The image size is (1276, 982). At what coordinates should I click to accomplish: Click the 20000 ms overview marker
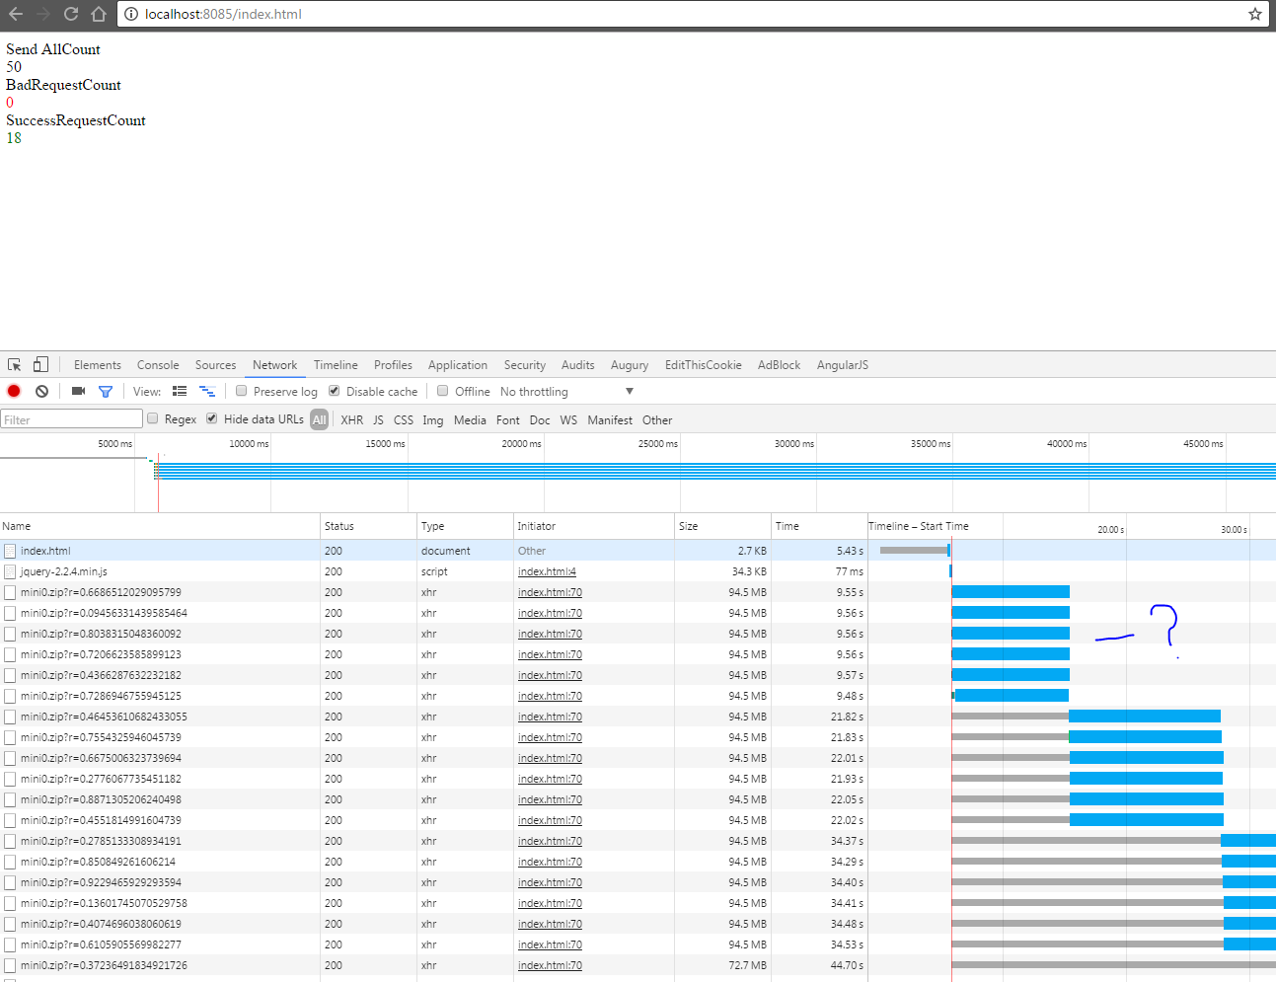(521, 444)
